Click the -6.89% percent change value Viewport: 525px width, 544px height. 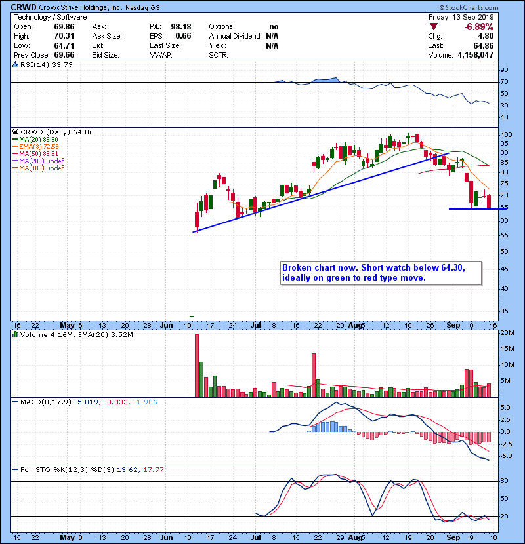tap(479, 27)
